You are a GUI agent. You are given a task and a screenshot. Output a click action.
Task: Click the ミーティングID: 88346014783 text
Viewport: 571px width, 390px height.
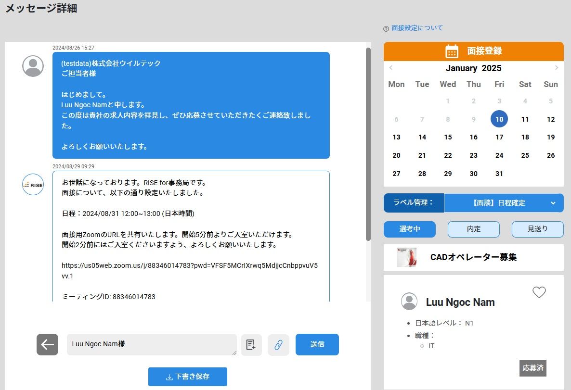108,297
